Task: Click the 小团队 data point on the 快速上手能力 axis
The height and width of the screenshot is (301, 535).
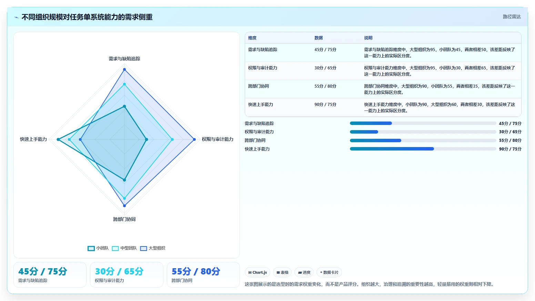Action: click(x=58, y=139)
